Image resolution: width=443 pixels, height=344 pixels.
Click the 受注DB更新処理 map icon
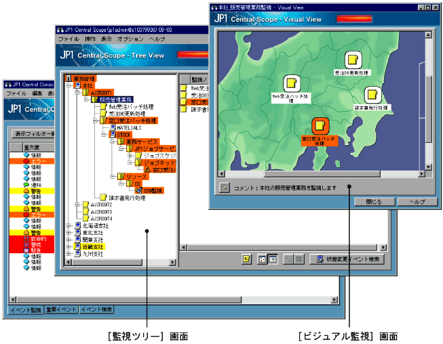click(x=353, y=60)
